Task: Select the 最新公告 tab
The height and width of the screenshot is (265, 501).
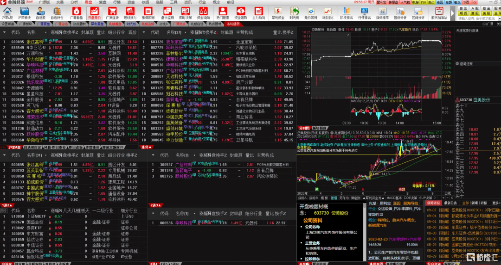Action: click(x=450, y=203)
